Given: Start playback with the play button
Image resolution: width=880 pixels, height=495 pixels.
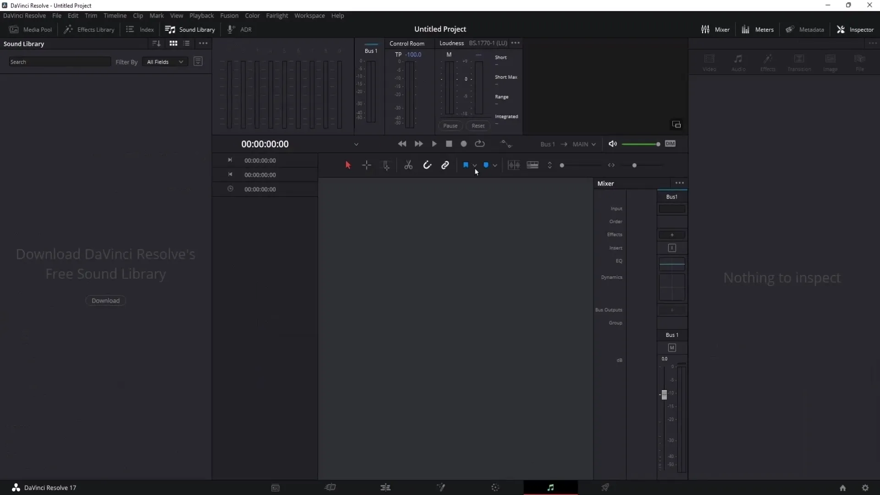Looking at the screenshot, I should (434, 144).
